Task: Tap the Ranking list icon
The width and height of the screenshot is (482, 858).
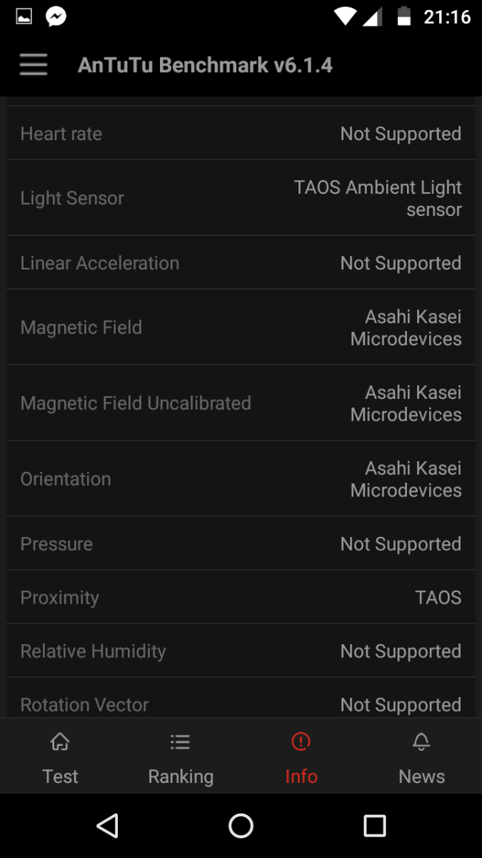Action: point(180,742)
